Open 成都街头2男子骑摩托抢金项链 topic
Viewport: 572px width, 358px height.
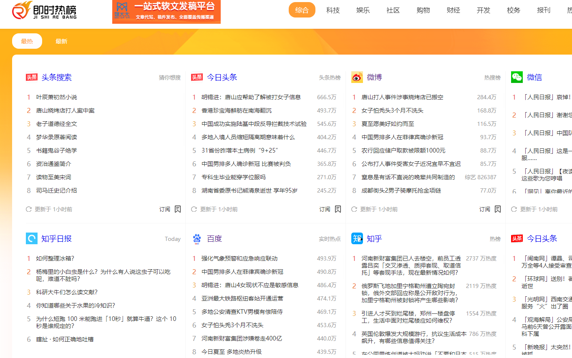pyautogui.click(x=401, y=190)
